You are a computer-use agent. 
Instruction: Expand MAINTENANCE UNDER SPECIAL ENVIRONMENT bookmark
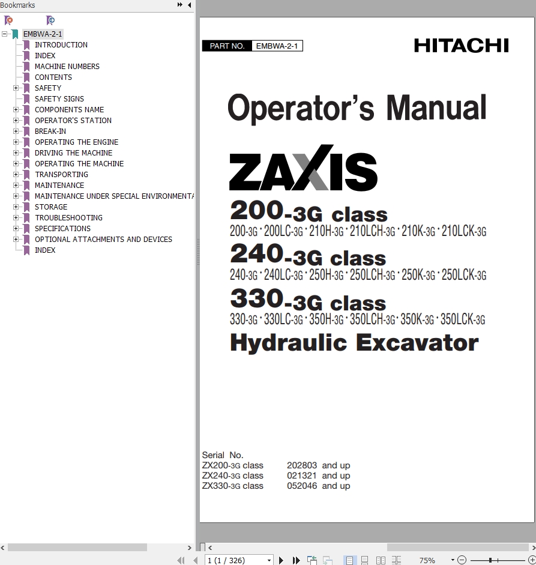point(16,196)
